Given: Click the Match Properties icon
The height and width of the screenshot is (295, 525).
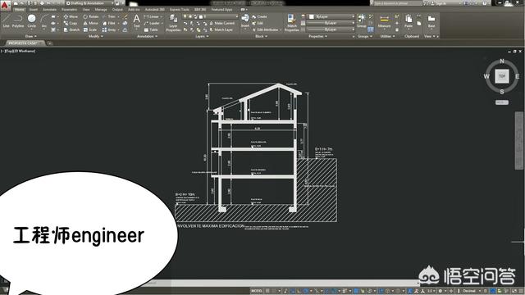Looking at the screenshot, I should (292, 23).
